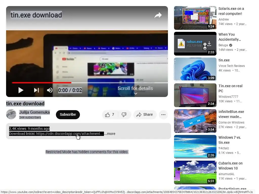Click the tin.exe download heading below the player
259x194 pixels.
pos(25,104)
